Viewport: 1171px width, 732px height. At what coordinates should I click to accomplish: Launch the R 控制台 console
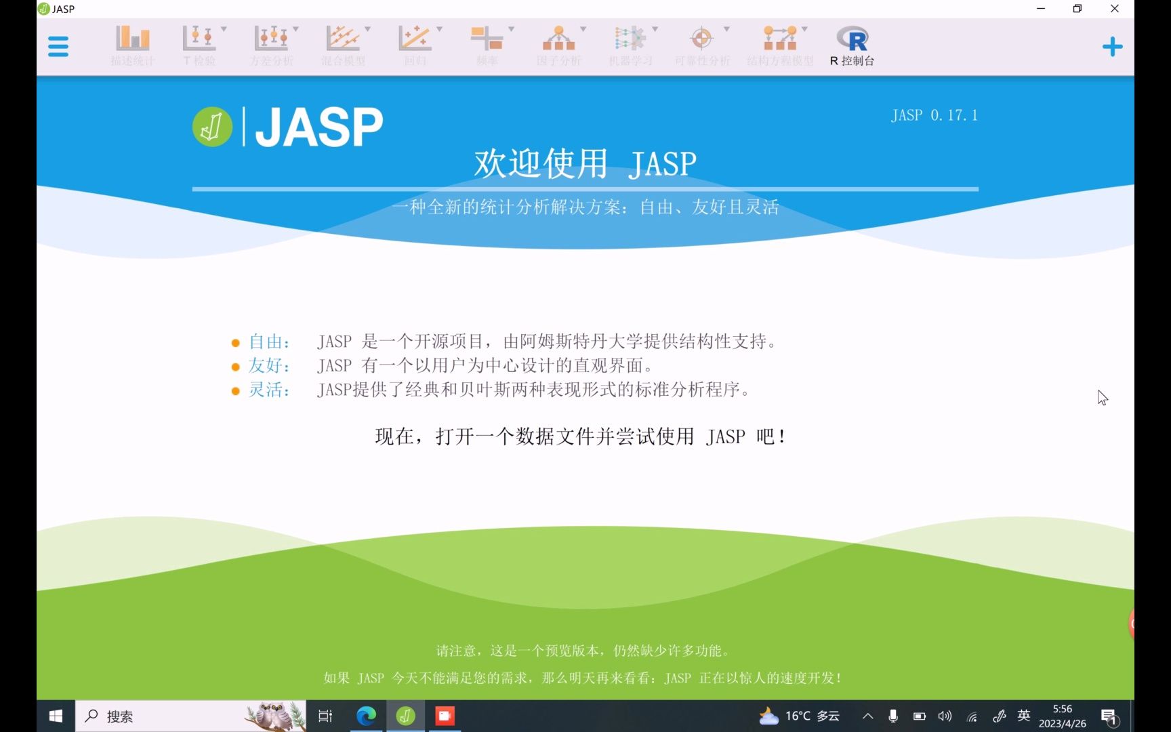(x=852, y=45)
